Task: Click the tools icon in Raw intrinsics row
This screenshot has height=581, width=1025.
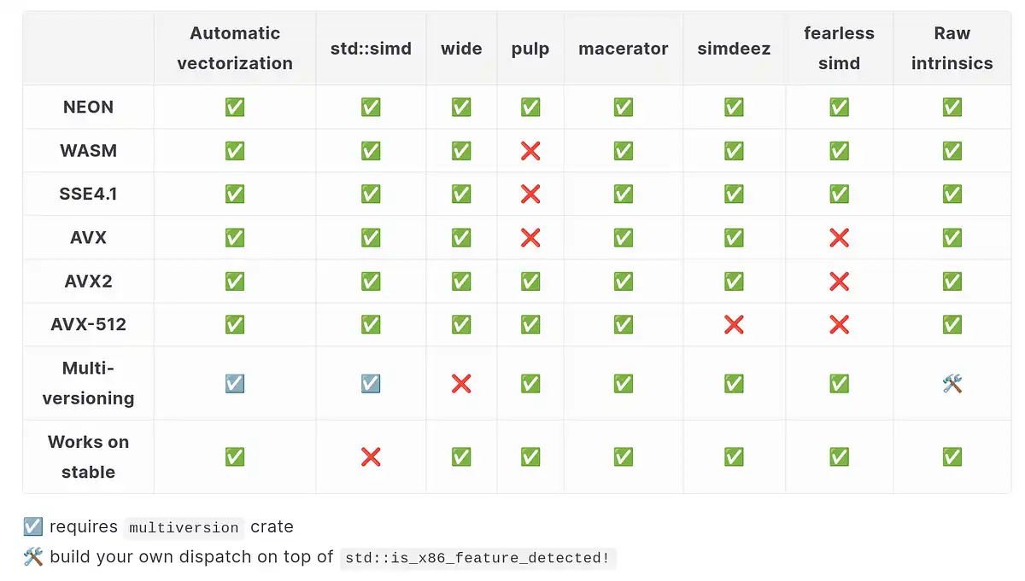Action: tap(952, 383)
